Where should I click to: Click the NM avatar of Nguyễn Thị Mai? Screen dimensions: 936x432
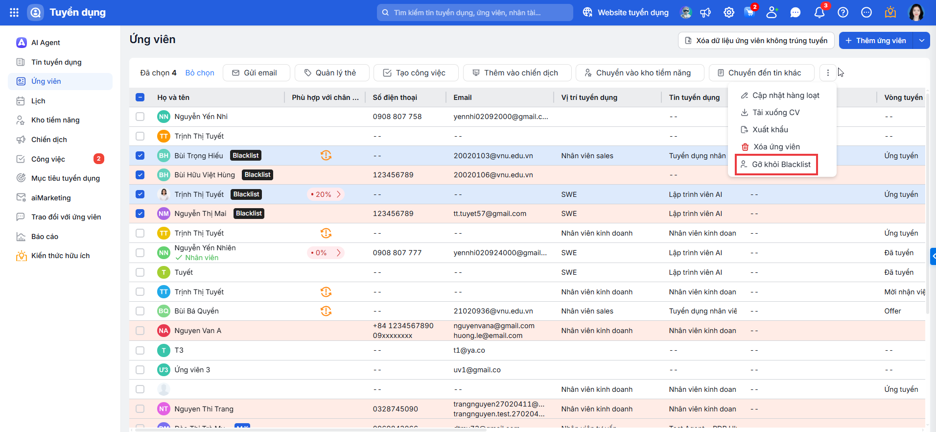pos(164,214)
